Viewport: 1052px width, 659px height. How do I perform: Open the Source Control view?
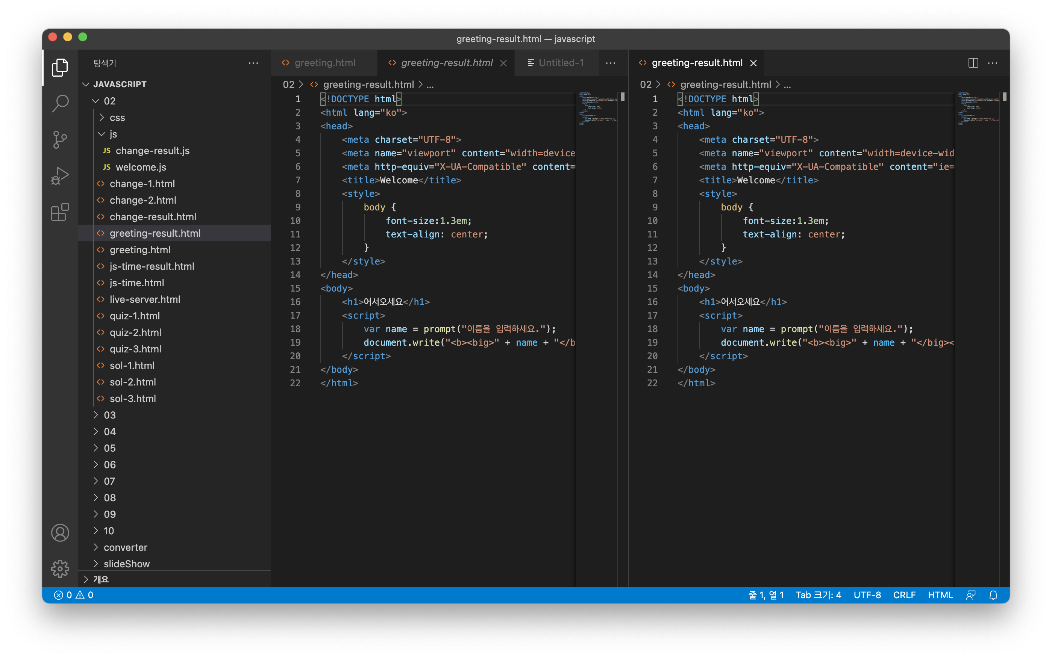tap(60, 139)
